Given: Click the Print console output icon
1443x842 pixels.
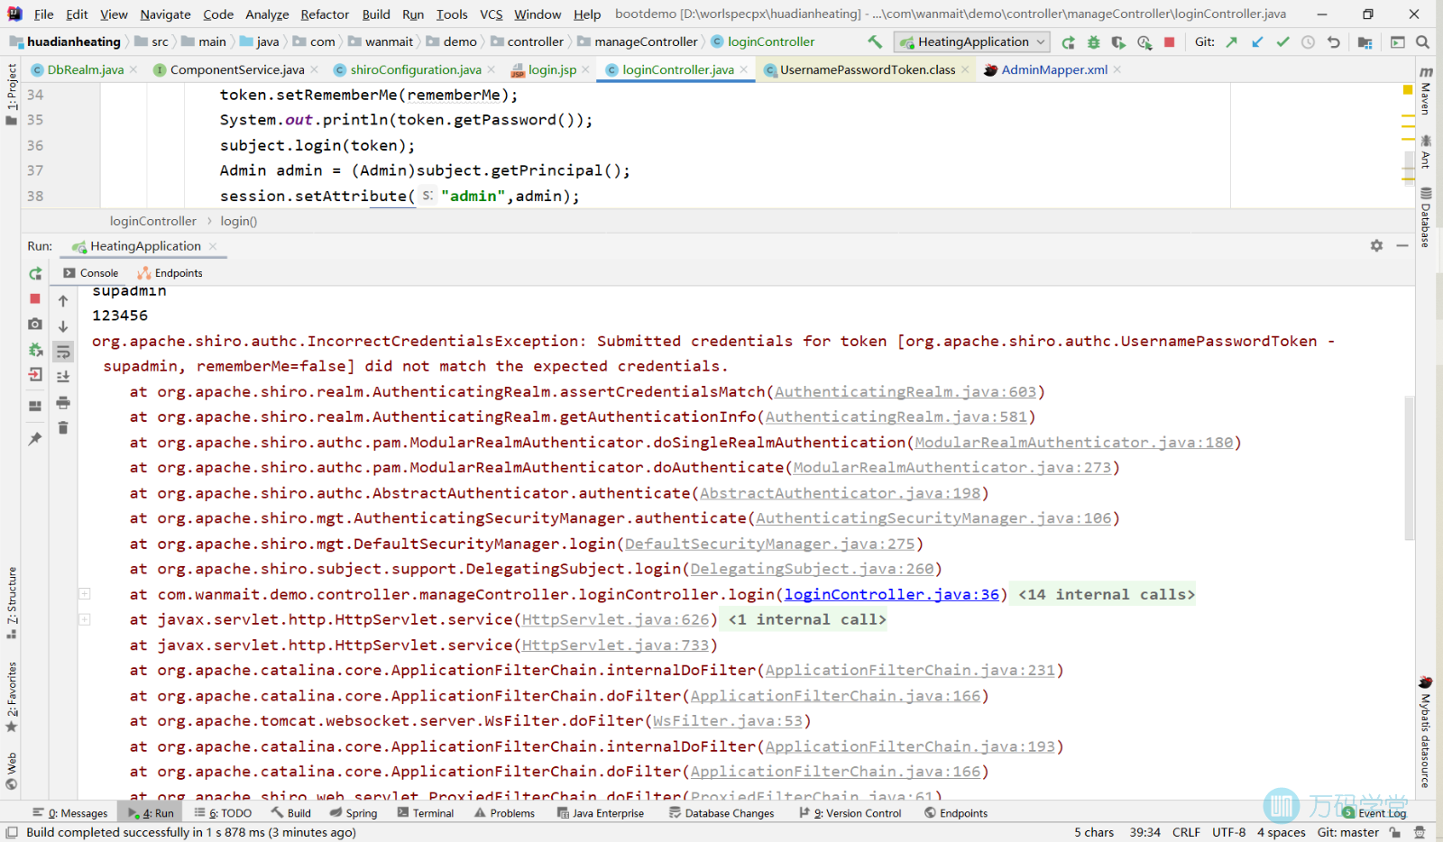Looking at the screenshot, I should (63, 403).
